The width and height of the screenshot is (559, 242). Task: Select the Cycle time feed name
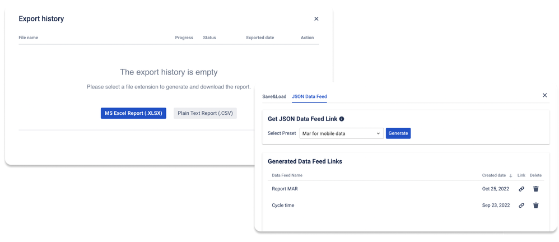point(283,205)
